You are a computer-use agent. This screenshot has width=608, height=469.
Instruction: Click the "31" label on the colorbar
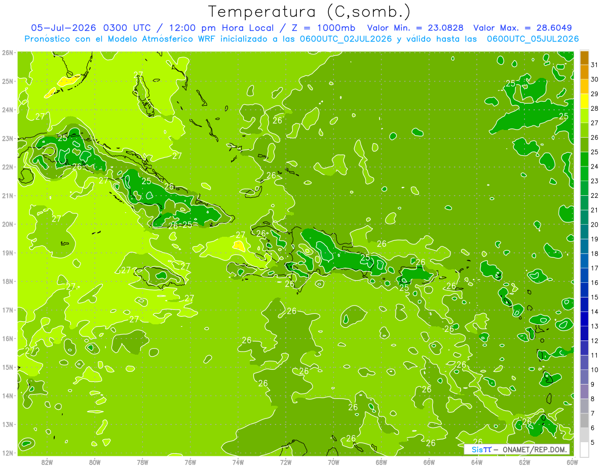pos(594,65)
